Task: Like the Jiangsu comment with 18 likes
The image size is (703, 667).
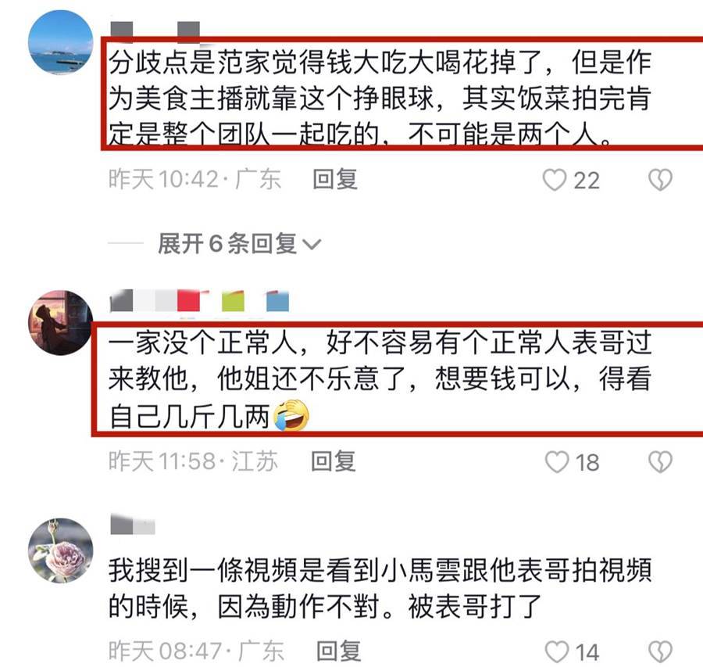Action: tap(556, 462)
